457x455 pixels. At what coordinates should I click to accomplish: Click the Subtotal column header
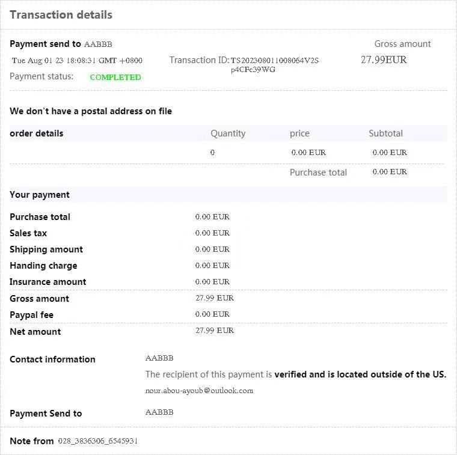click(x=385, y=133)
